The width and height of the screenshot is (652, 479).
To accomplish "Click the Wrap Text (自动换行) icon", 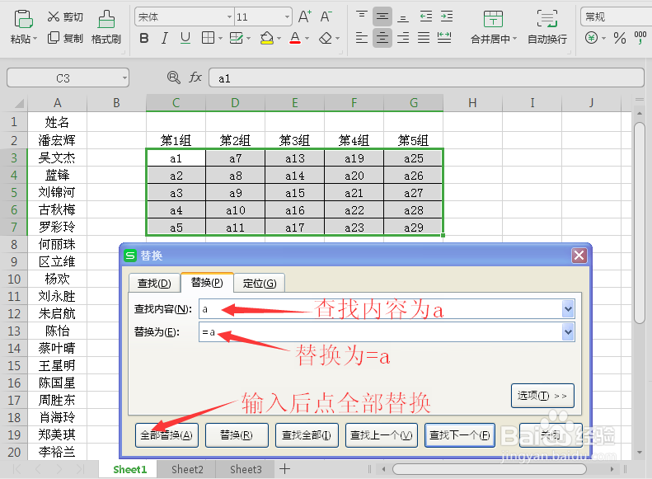I will pyautogui.click(x=547, y=19).
